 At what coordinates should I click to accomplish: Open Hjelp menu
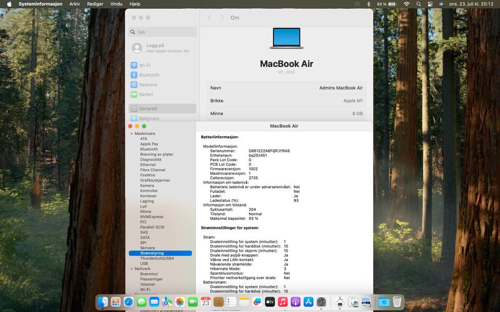pyautogui.click(x=135, y=4)
